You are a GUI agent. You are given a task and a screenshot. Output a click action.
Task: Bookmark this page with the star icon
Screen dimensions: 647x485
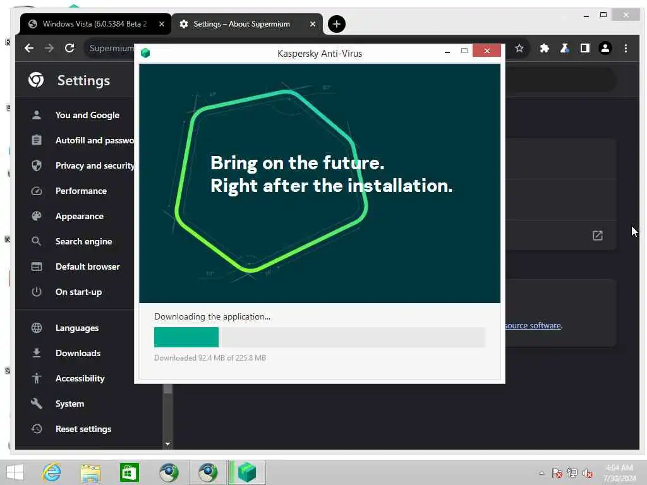(x=519, y=48)
